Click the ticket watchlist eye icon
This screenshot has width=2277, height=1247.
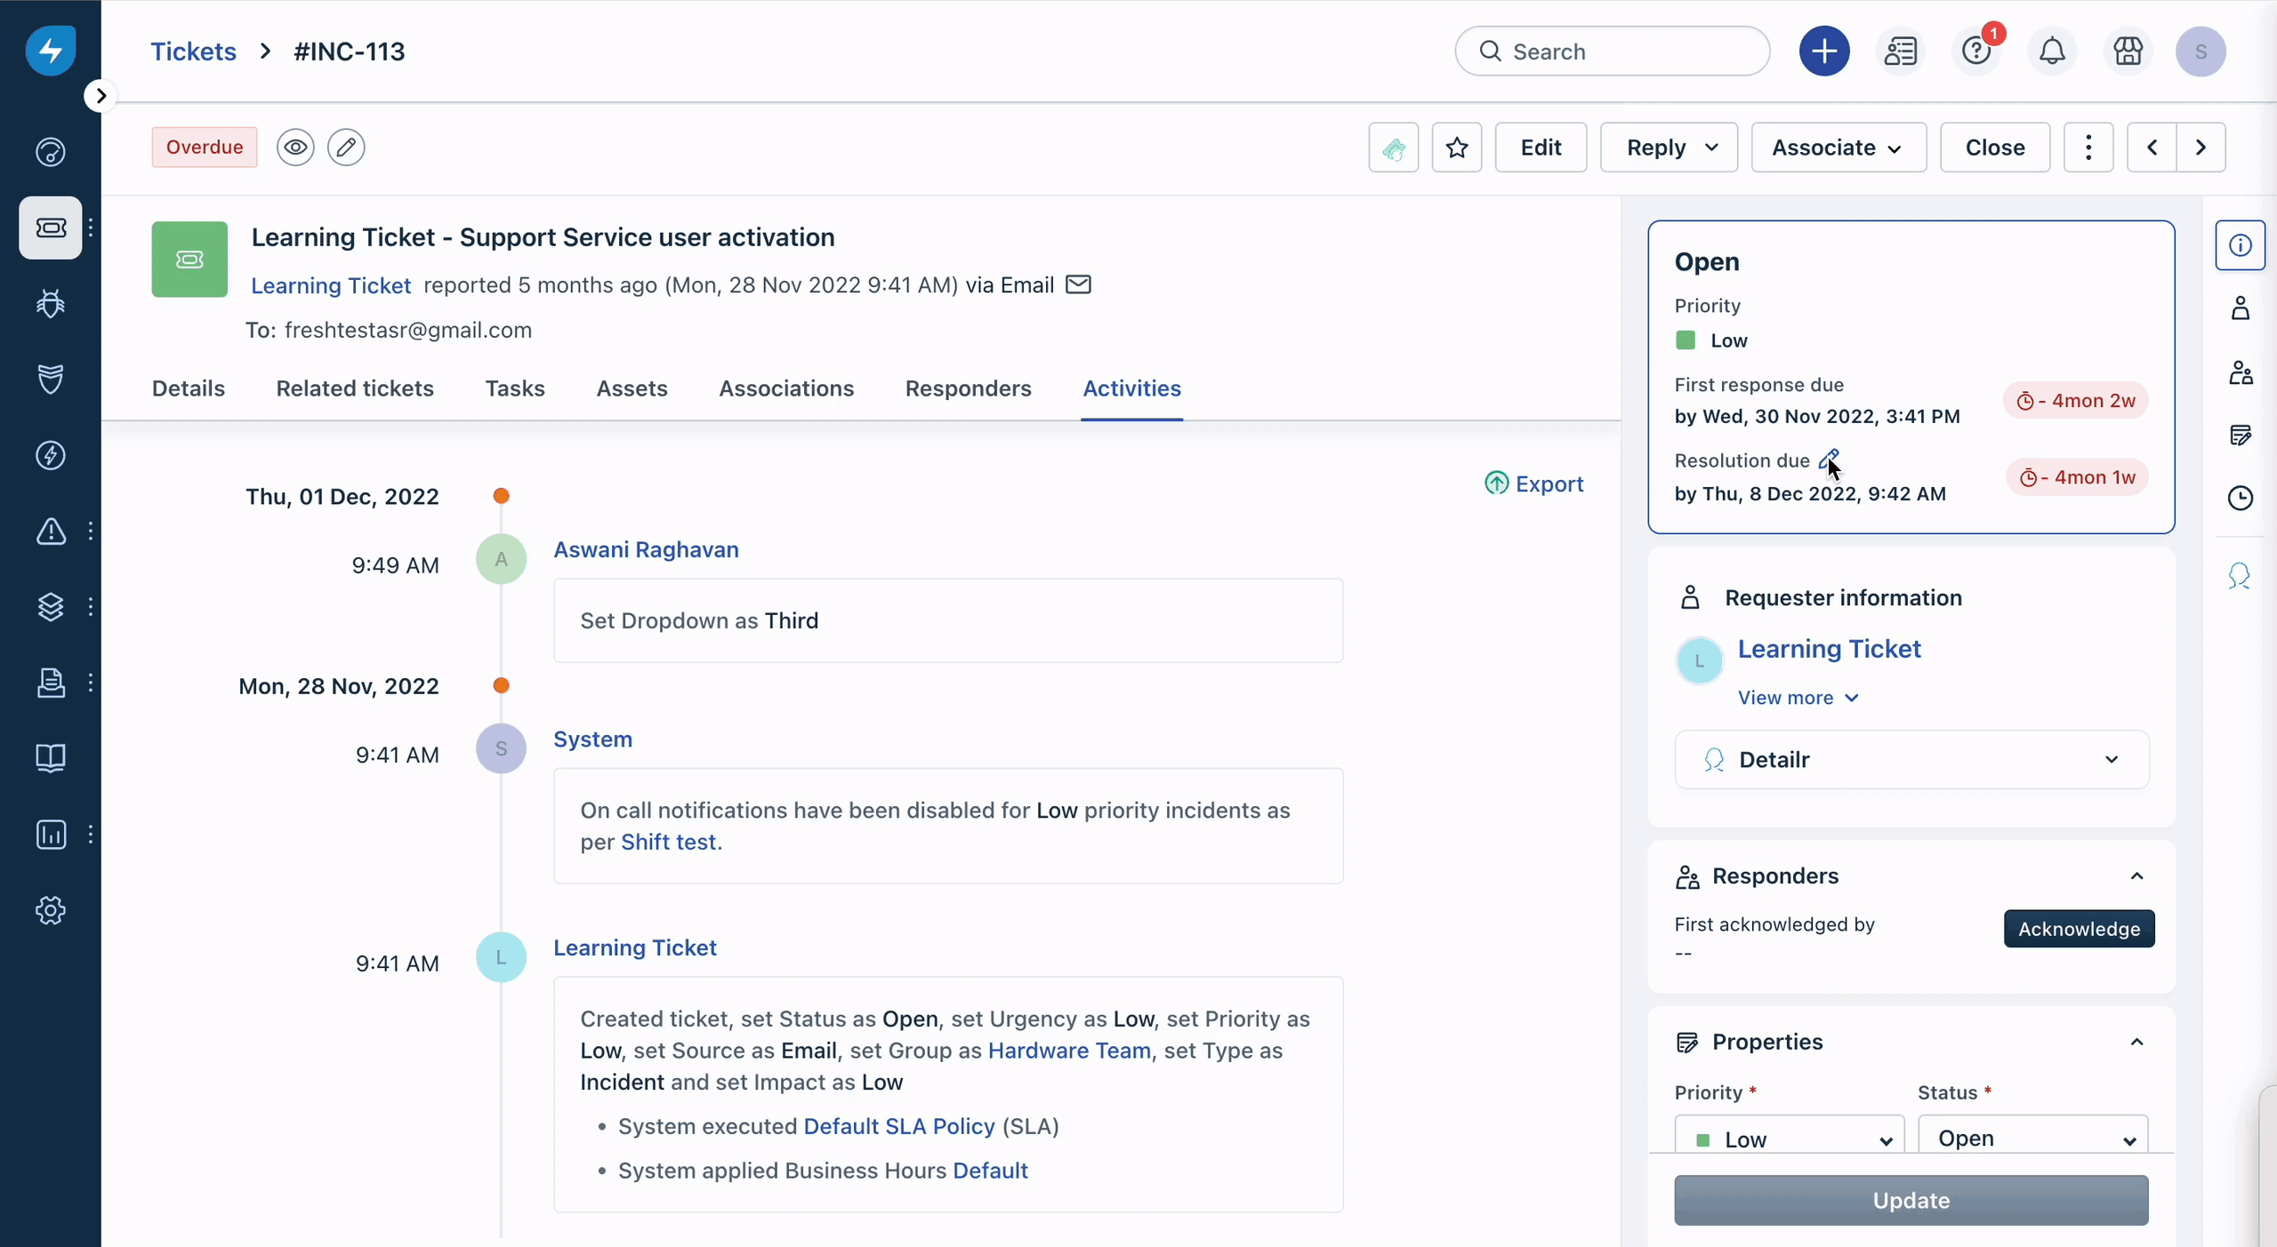coord(294,148)
